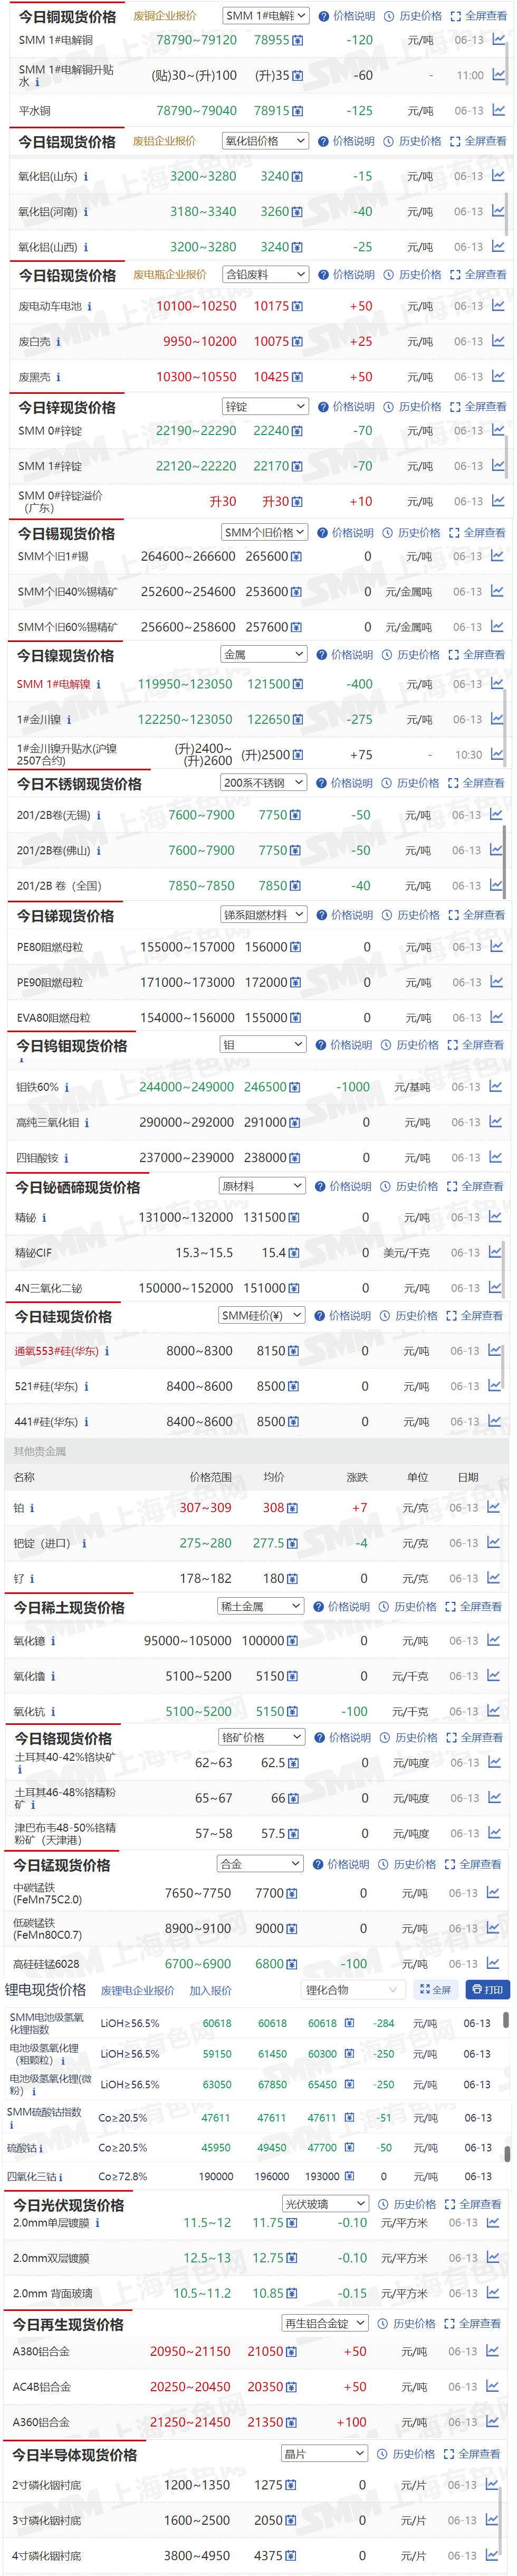Screen dimensions: 517x2576
Task: Click 废铝企业报价 link
Action: click(165, 141)
